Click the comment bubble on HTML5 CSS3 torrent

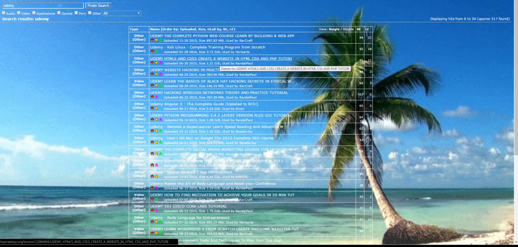point(157,63)
